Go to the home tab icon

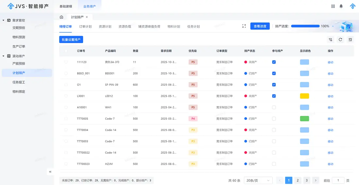click(61, 17)
